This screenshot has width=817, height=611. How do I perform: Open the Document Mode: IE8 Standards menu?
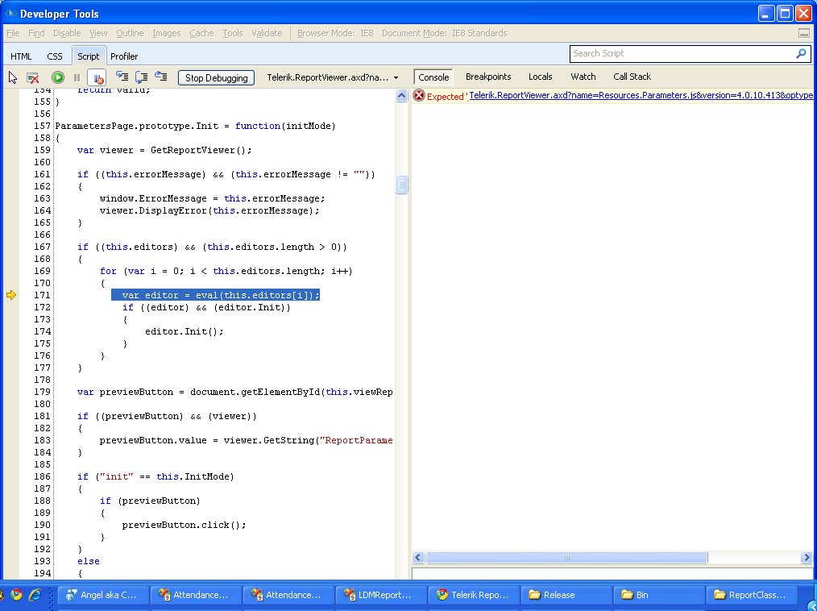pyautogui.click(x=444, y=33)
